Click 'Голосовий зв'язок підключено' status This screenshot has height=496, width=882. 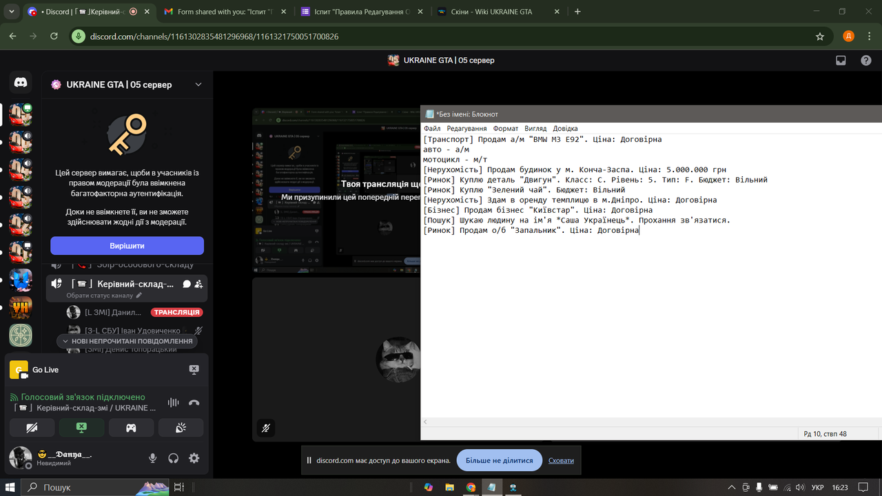click(83, 397)
